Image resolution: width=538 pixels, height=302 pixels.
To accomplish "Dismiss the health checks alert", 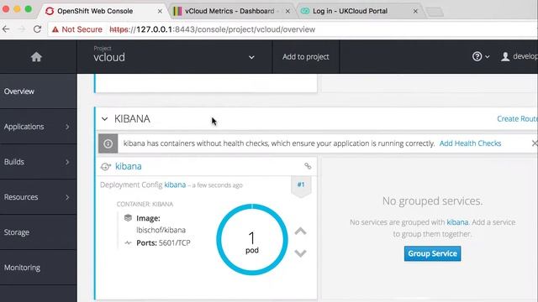I will tap(535, 143).
